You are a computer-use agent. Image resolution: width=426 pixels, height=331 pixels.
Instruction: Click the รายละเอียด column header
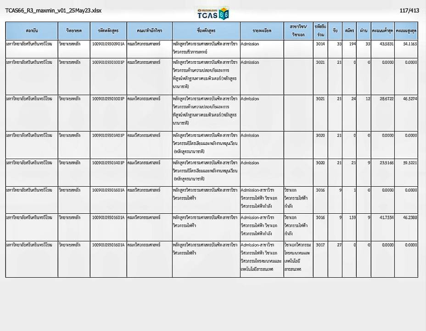click(262, 31)
